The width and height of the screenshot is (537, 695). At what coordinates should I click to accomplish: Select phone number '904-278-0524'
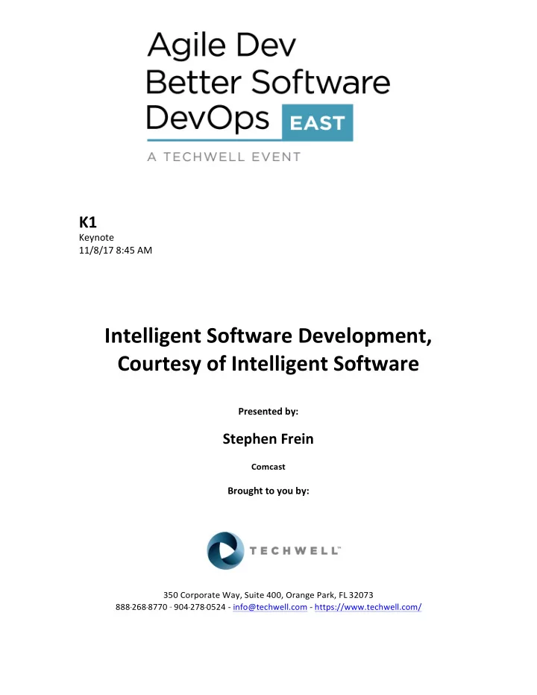tap(200, 607)
